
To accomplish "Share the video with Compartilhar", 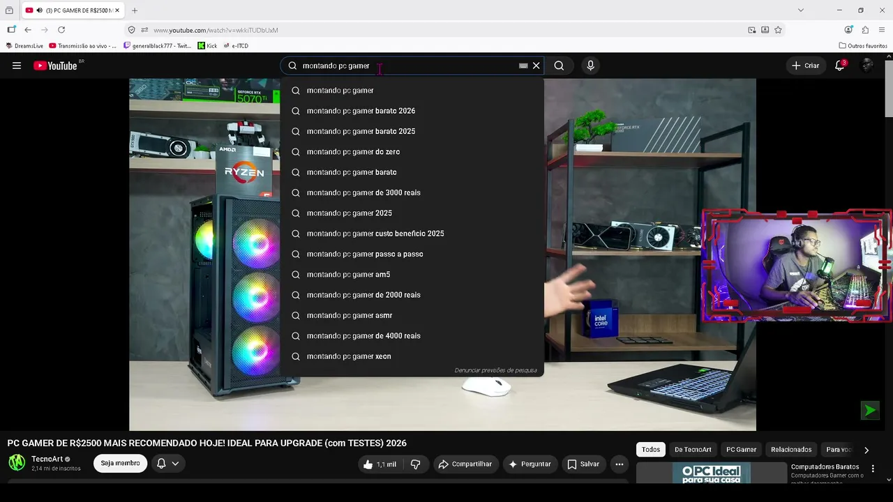I will coord(465,464).
